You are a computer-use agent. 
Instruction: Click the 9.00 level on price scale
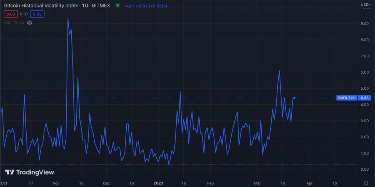tap(365, 24)
